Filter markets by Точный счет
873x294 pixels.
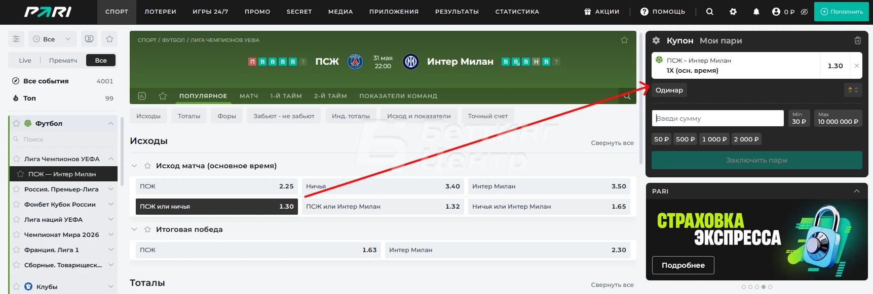coord(487,116)
